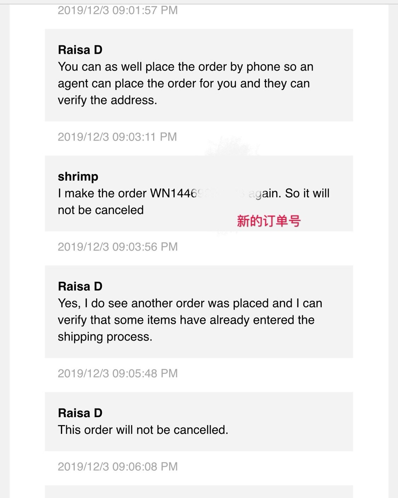Click the text "shipping process."

[105, 336]
